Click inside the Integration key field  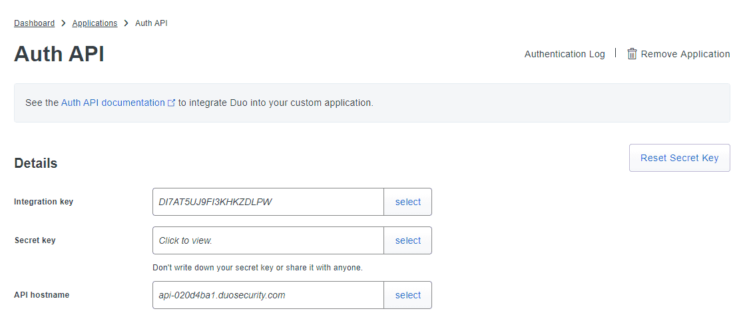[x=268, y=202]
